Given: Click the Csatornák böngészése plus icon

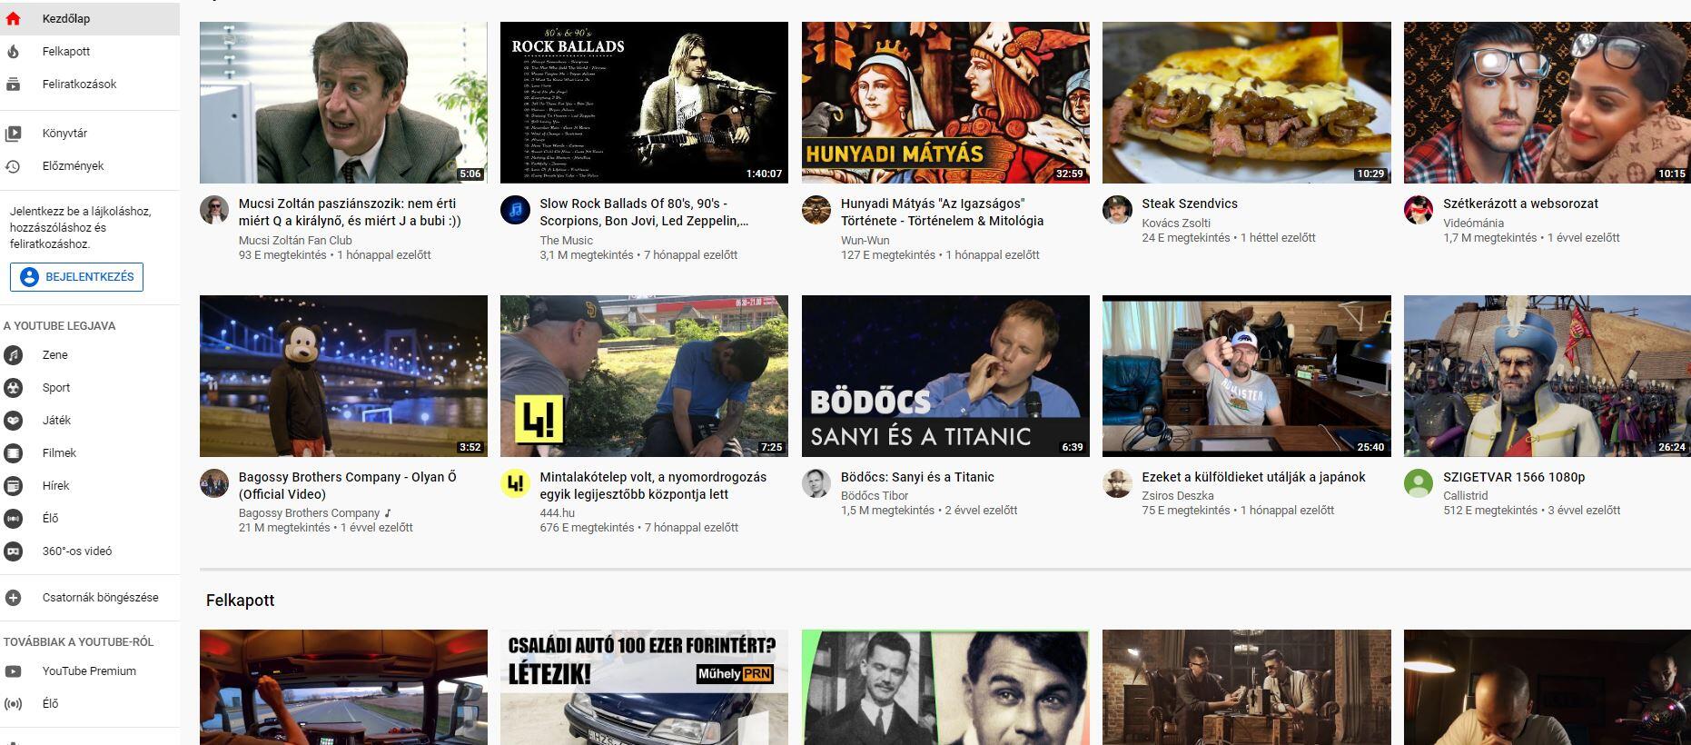Looking at the screenshot, I should [13, 598].
